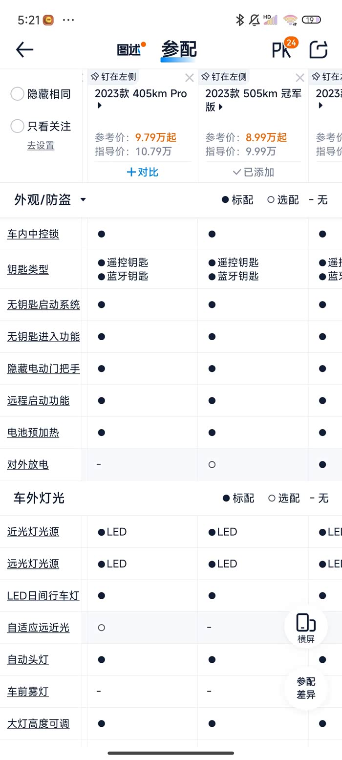Pin 505km 冠军版 to the left
342x760 pixels.
[x=224, y=77]
